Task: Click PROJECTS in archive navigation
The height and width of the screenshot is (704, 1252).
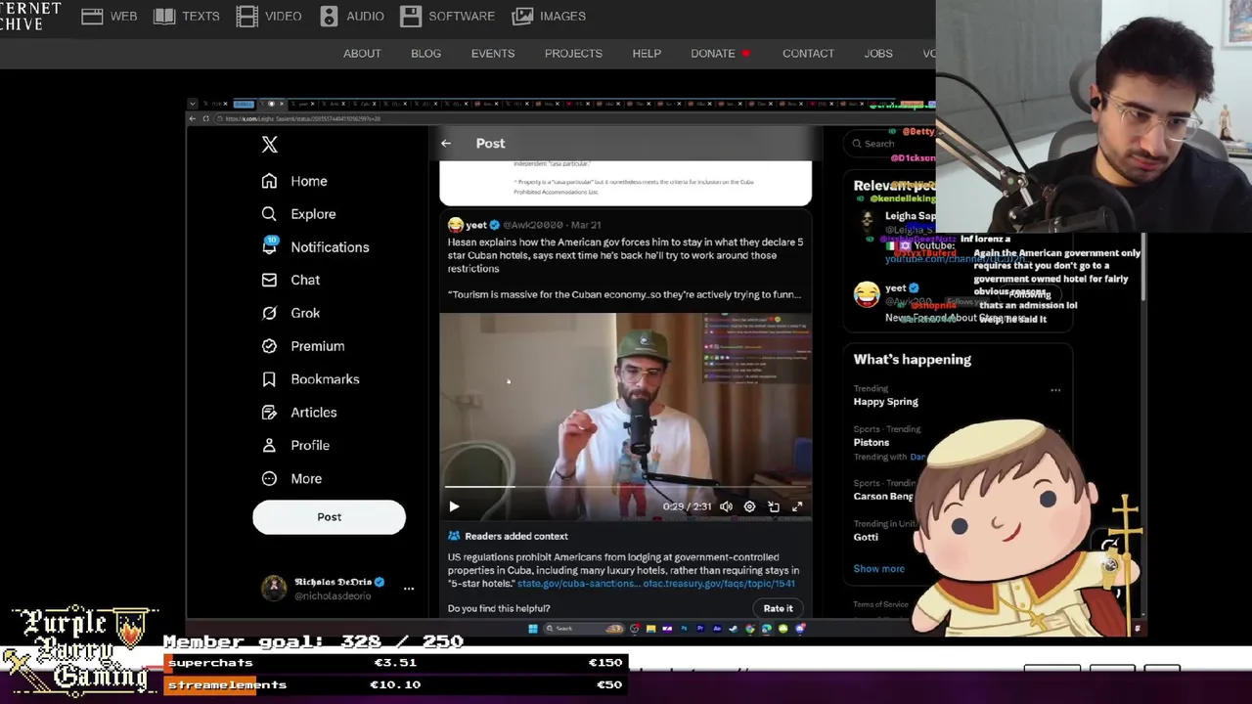Action: coord(573,54)
